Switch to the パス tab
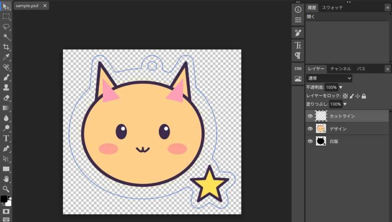Image resolution: width=392 pixels, height=222 pixels. [361, 69]
